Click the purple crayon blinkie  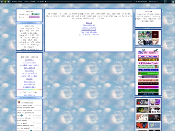click(148, 77)
